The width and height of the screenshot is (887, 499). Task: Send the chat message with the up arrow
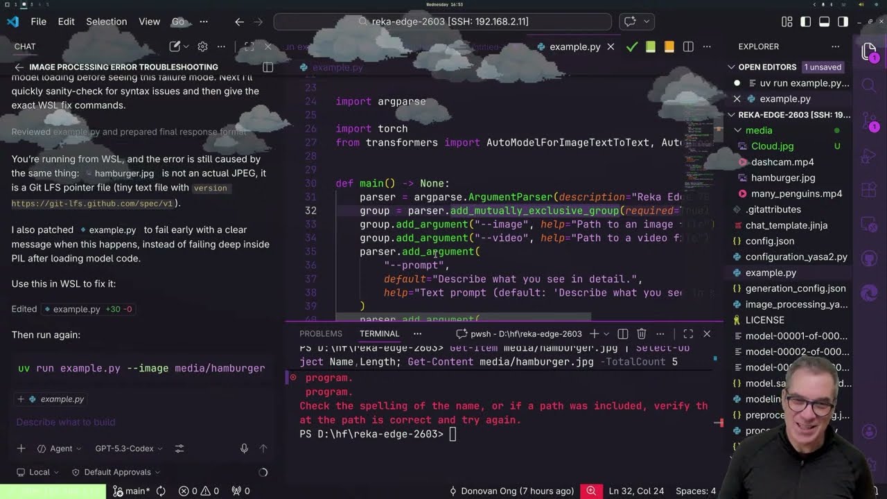click(x=263, y=448)
